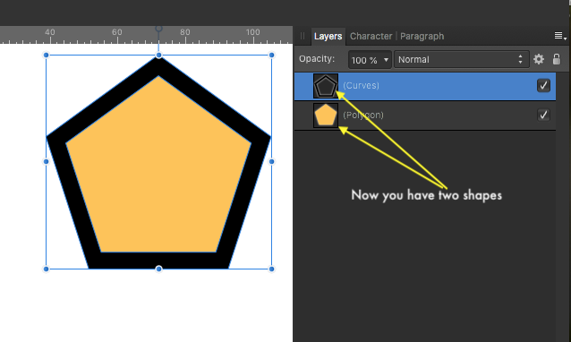Click the top-center selection handle

pos(158,55)
